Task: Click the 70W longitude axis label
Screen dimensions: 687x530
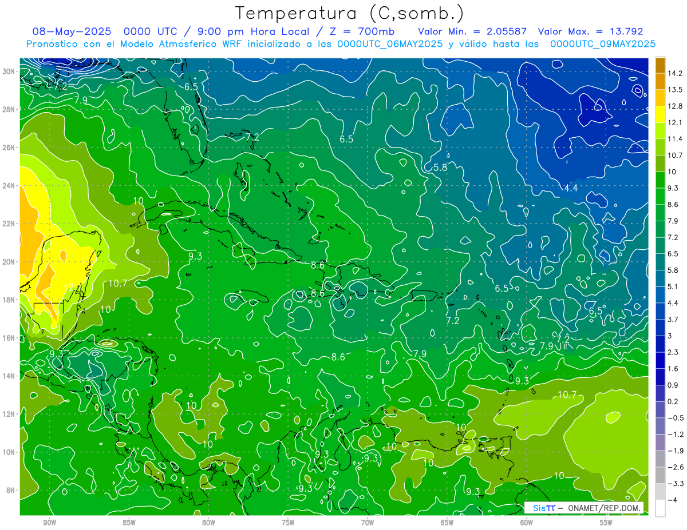Action: pyautogui.click(x=368, y=523)
